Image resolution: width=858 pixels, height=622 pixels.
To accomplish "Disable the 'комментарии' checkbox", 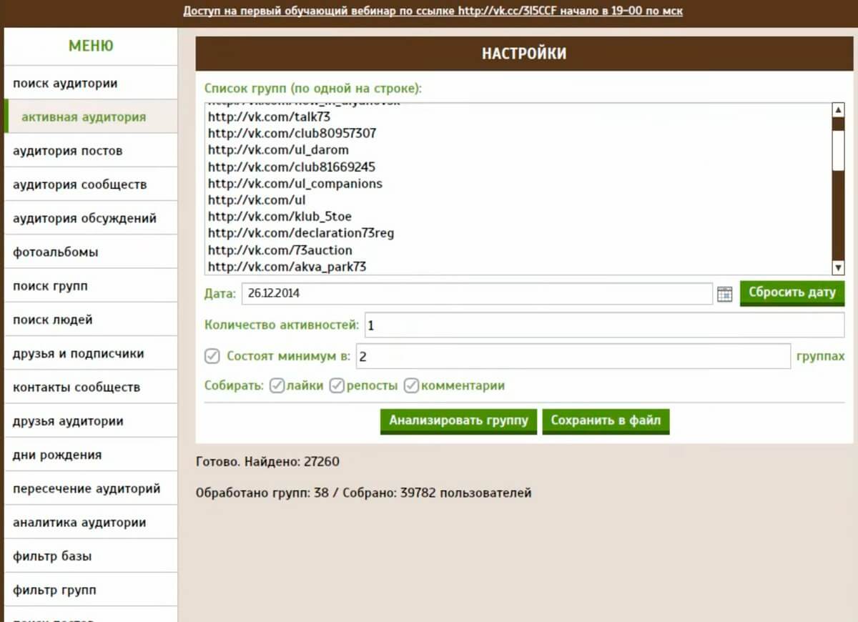I will pos(411,386).
